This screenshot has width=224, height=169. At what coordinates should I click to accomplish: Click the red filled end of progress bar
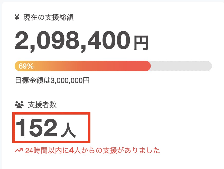144,66
